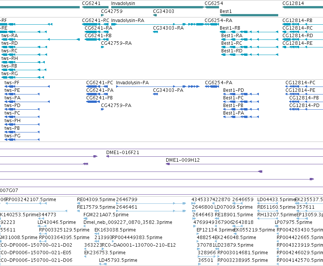Click the tws-PE protein label
Screen dimensions: 323x266
[x=12, y=90]
